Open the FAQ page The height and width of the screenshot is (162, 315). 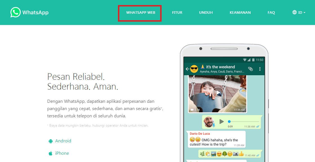click(271, 12)
